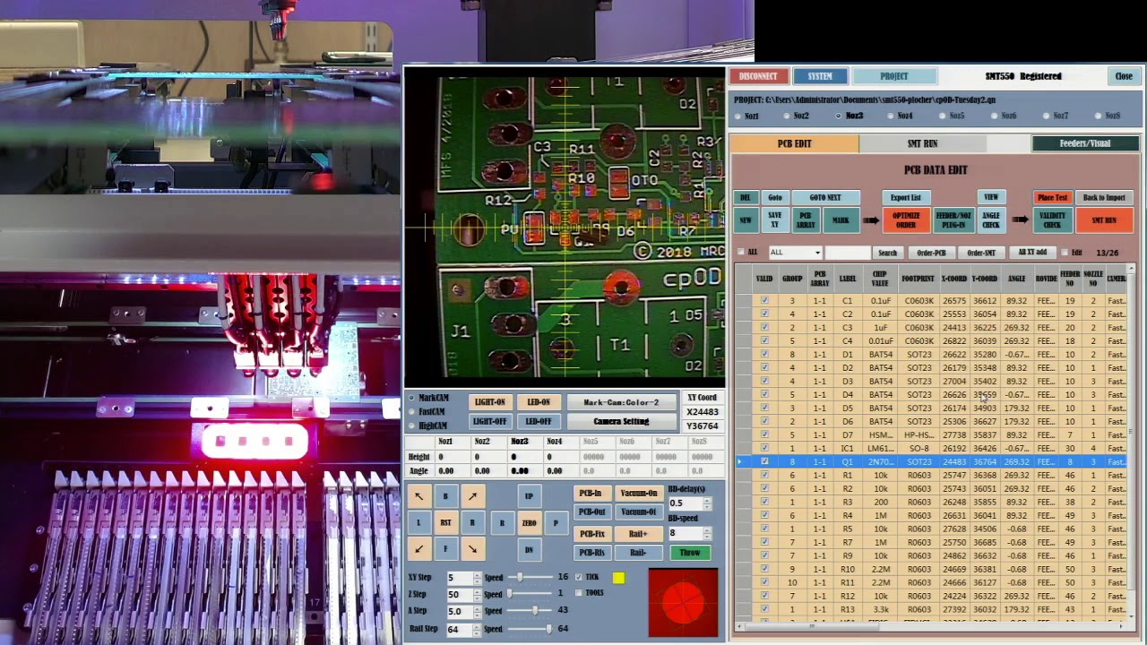Click the BD-delay spinner arrows
This screenshot has height=645, width=1147.
(706, 503)
